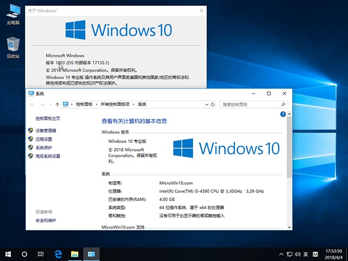Expand chevron after 所有控制面板项 breadcrumb
This screenshot has height=261, width=348.
[134, 104]
